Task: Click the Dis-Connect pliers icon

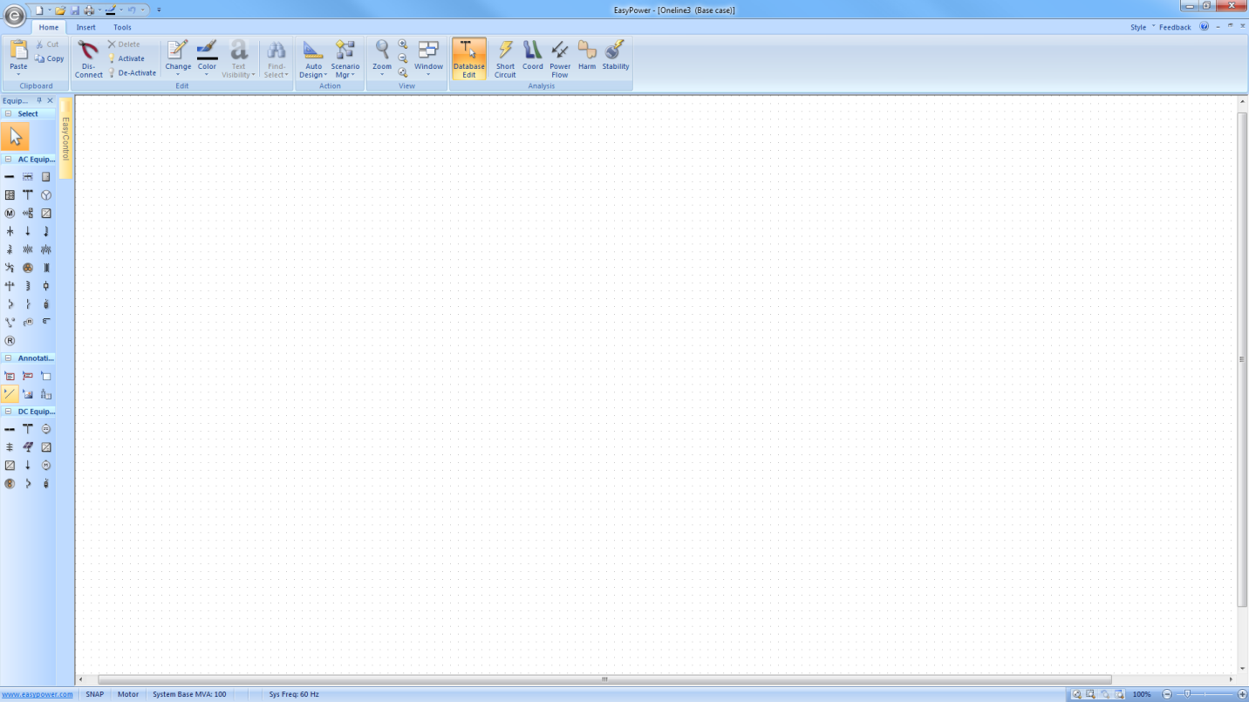Action: (x=88, y=58)
